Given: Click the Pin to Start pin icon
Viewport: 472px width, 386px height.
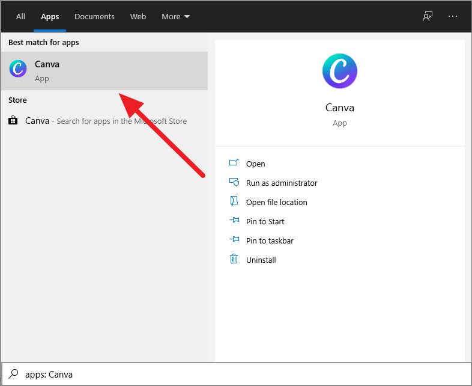Looking at the screenshot, I should [234, 221].
